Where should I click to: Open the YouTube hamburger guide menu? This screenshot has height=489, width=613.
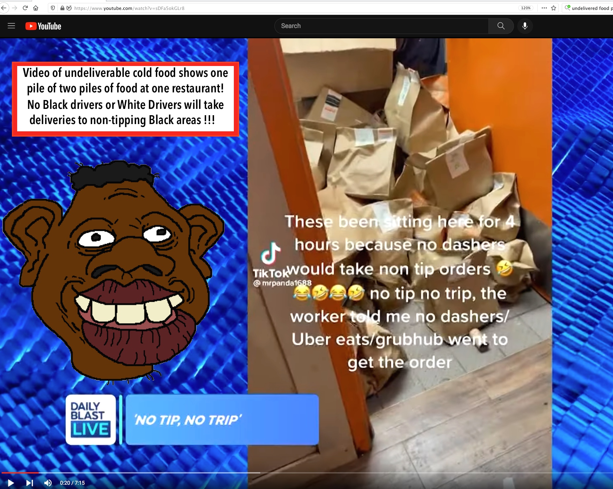coord(11,26)
